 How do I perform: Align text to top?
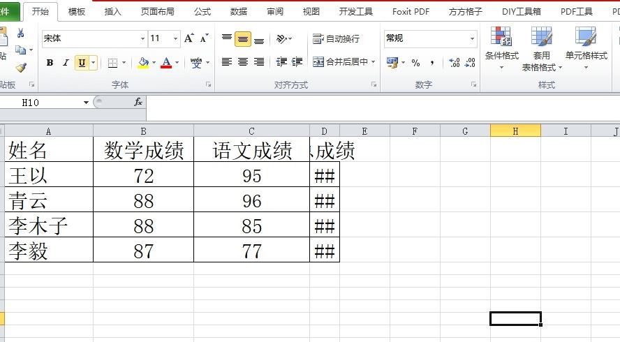227,38
